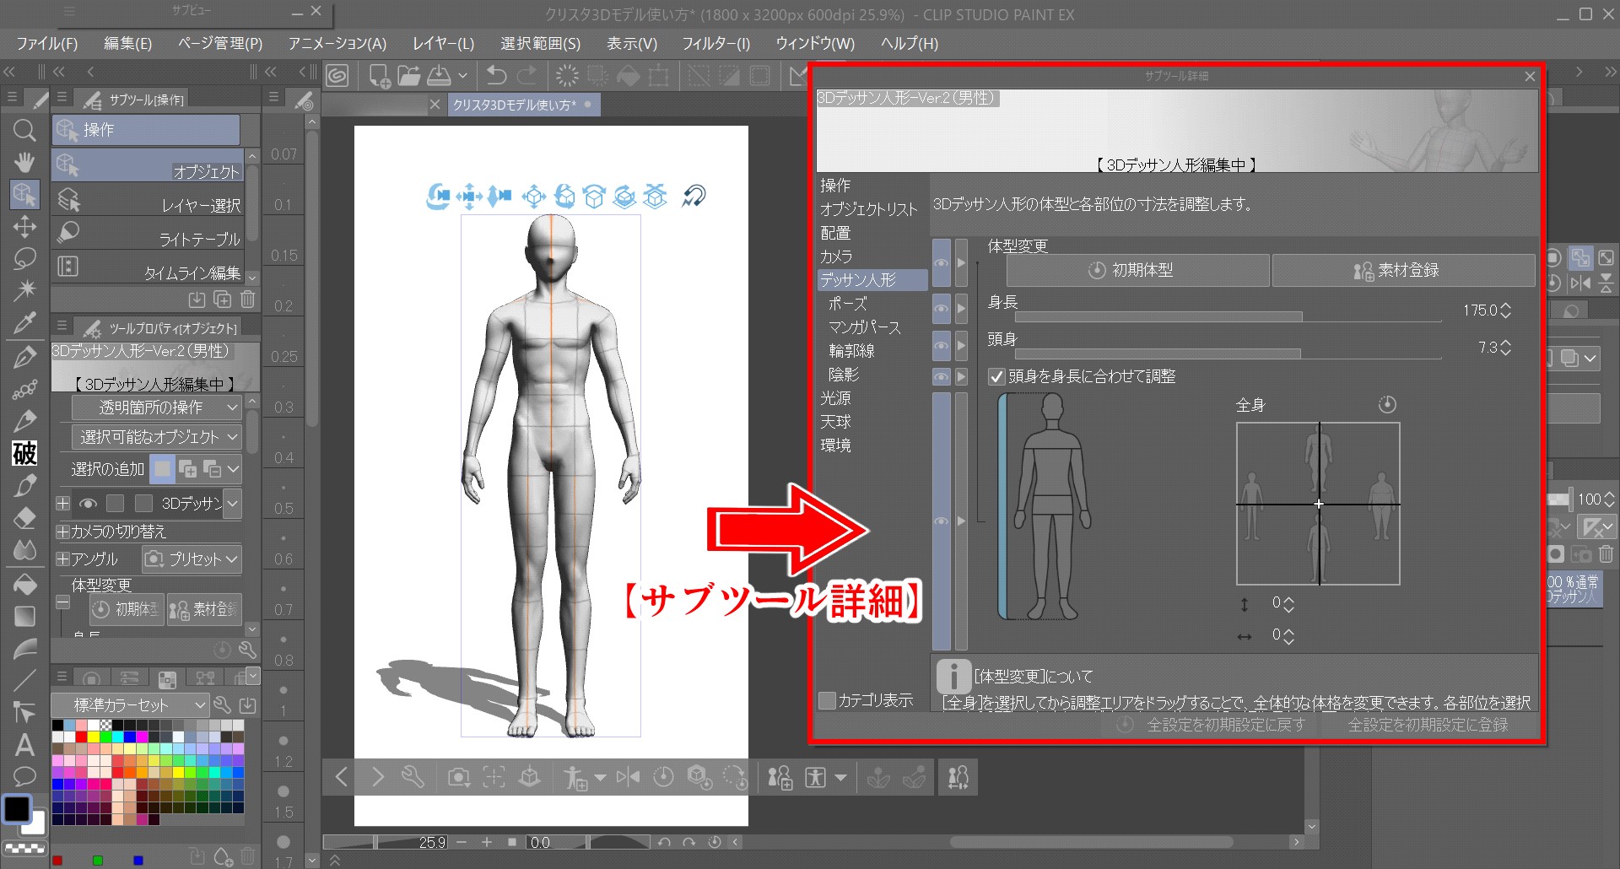Select the Hand move tool

pyautogui.click(x=24, y=162)
